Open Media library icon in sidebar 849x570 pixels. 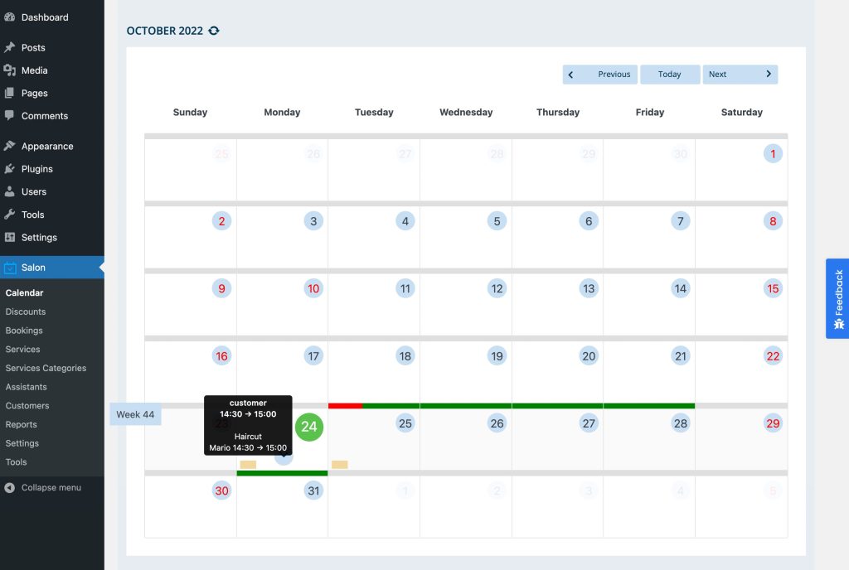click(x=10, y=70)
